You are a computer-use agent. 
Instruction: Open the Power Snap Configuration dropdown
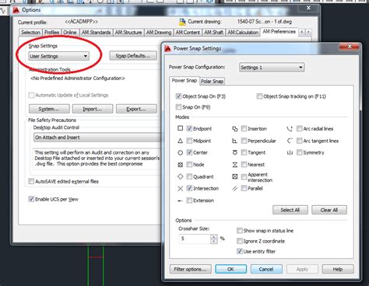click(272, 68)
